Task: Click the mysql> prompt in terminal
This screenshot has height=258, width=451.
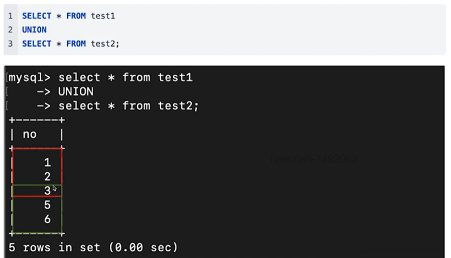Action: click(29, 78)
